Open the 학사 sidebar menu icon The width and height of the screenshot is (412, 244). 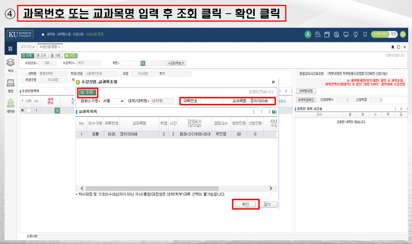coord(10,63)
